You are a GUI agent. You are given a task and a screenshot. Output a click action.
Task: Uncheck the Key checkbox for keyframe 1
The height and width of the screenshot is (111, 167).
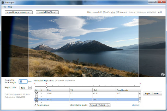[37, 93]
